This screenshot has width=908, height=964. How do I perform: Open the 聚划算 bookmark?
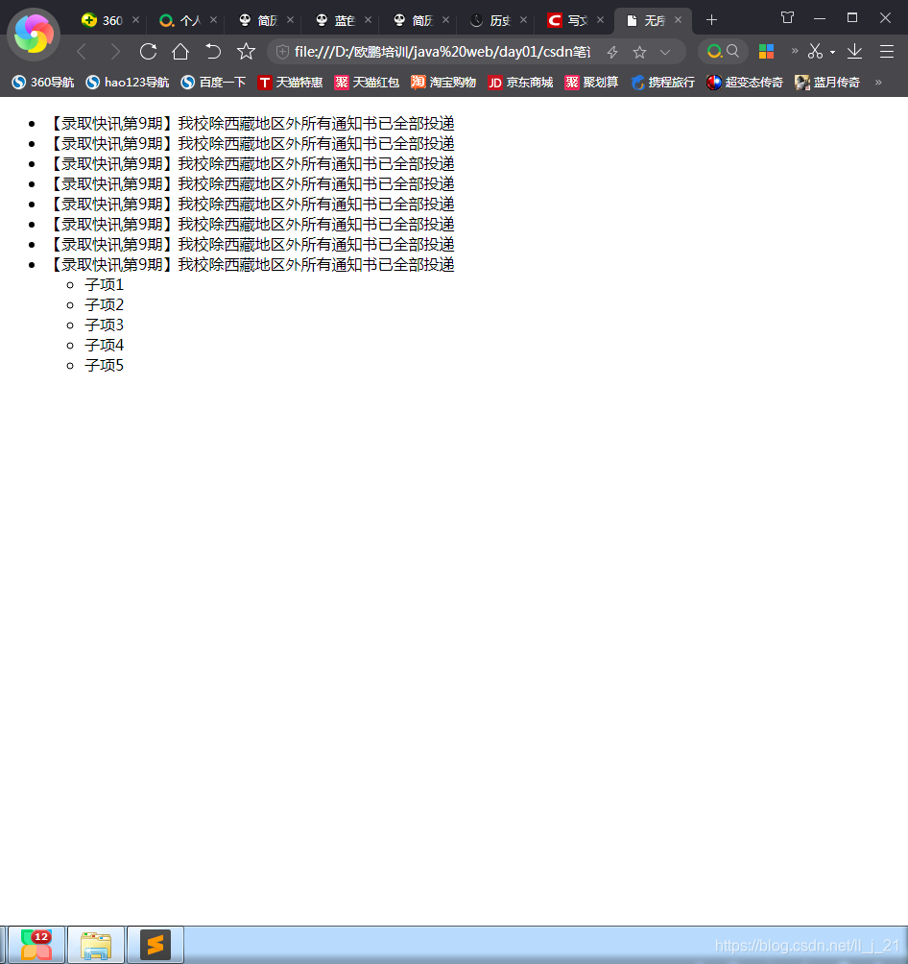[x=591, y=82]
